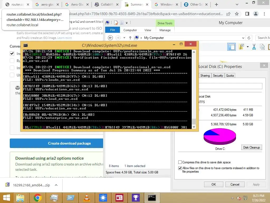Open the Manage ribbon tab
The height and width of the screenshot is (203, 270).
[165, 30]
